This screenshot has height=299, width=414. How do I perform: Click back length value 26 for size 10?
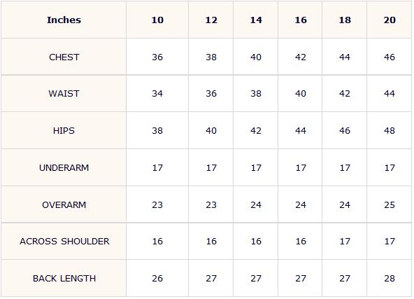click(x=157, y=279)
